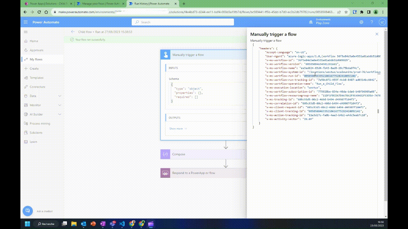408x229 pixels.
Task: Click the Data icon in sidebar
Action: point(26,96)
